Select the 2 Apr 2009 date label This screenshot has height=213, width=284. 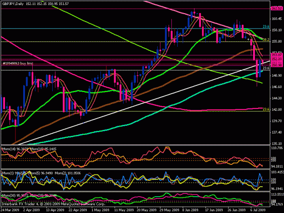click(31, 210)
